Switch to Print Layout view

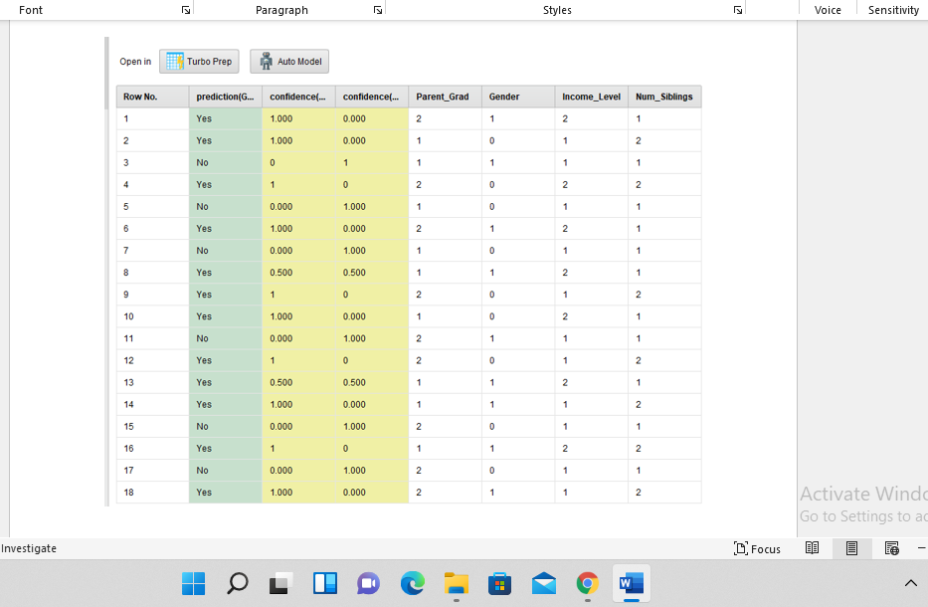tap(851, 548)
